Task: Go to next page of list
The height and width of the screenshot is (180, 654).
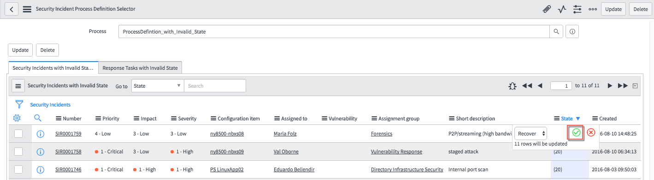Action: pos(610,85)
